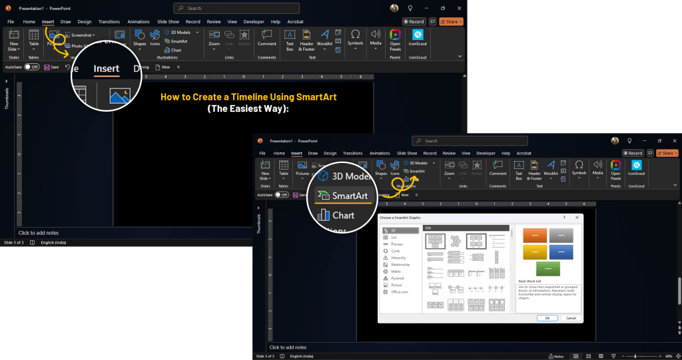Select the Hierarchy category in SmartArt dialog
Image resolution: width=682 pixels, height=360 pixels.
[397, 258]
